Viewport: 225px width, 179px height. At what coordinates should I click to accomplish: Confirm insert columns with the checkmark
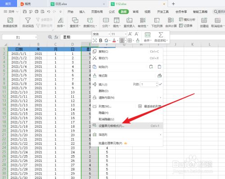(x=160, y=84)
